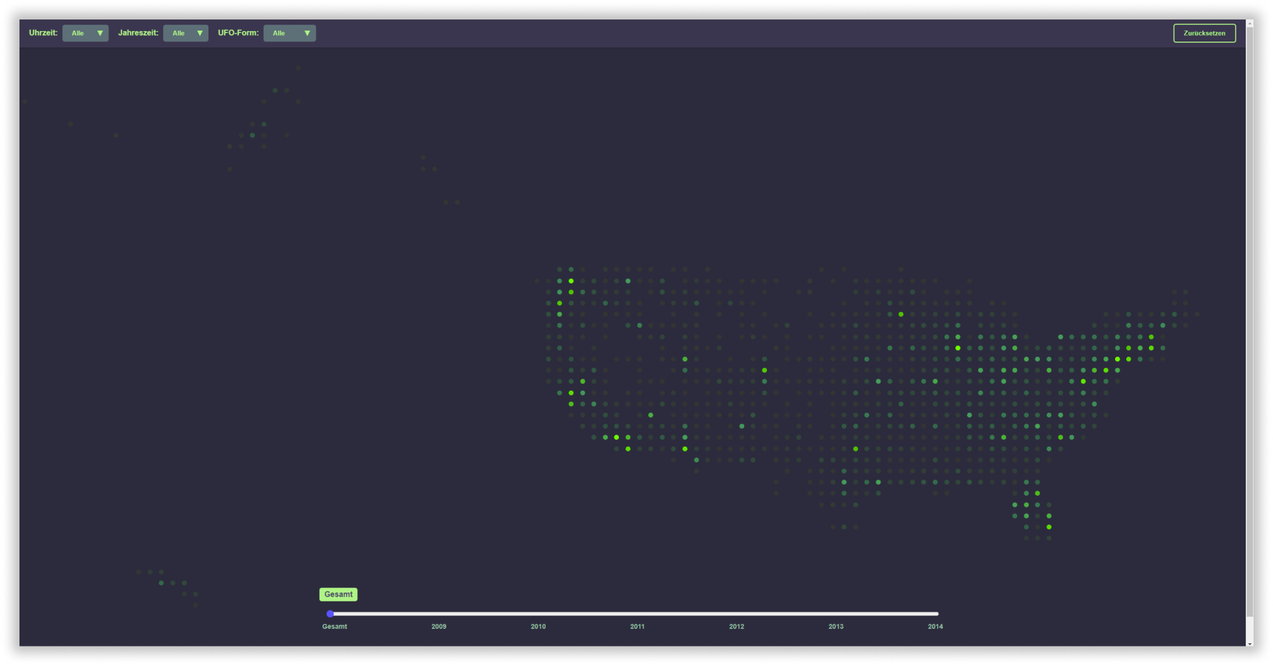
Task: Open the Uhrzeit dropdown
Action: click(x=84, y=33)
